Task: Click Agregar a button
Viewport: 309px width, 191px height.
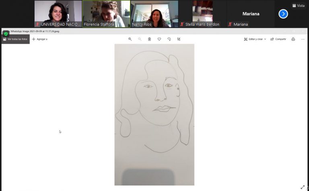Action: pos(39,39)
